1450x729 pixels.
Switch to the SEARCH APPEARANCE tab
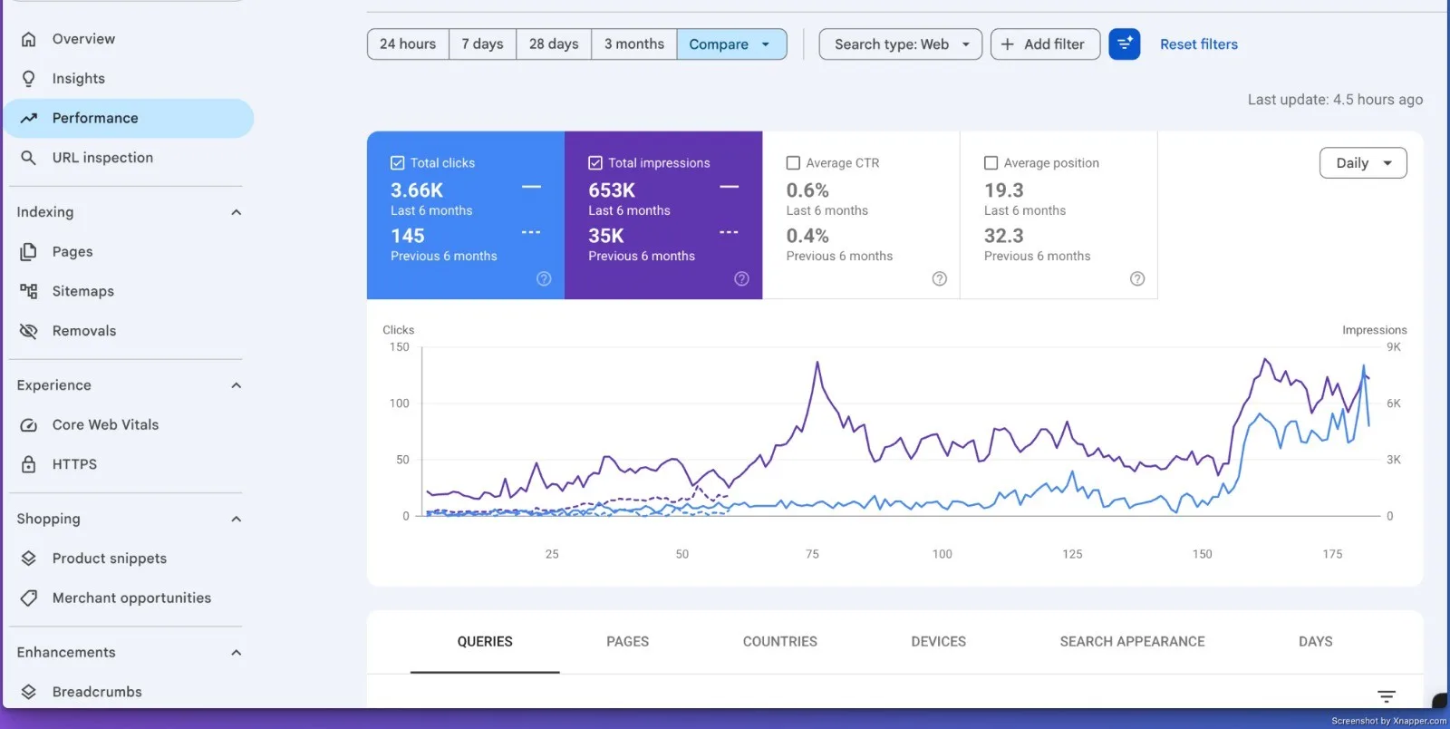[1133, 642]
